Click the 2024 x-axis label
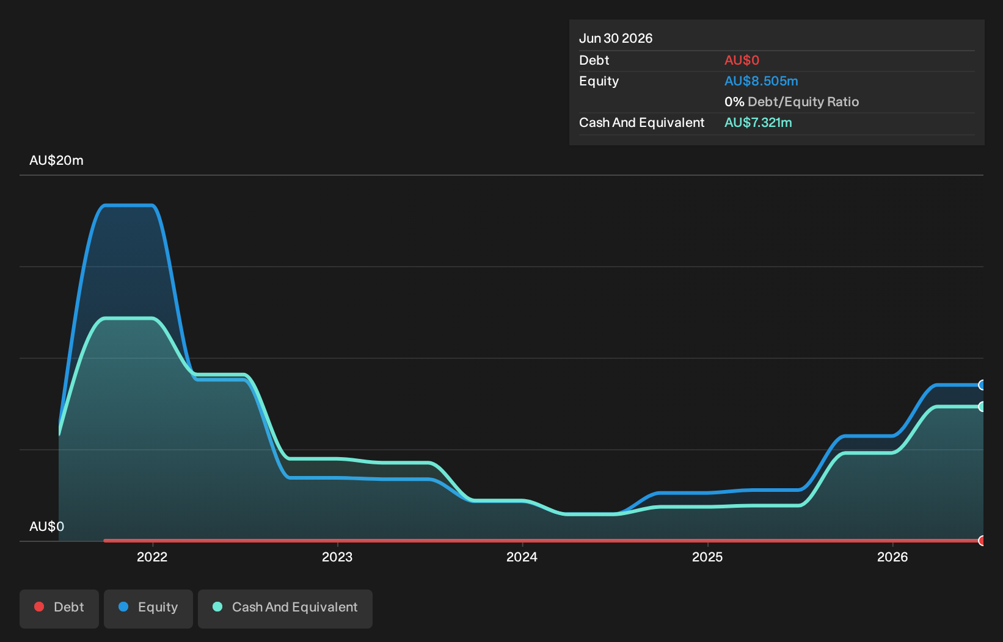Viewport: 1003px width, 642px height. 522,557
